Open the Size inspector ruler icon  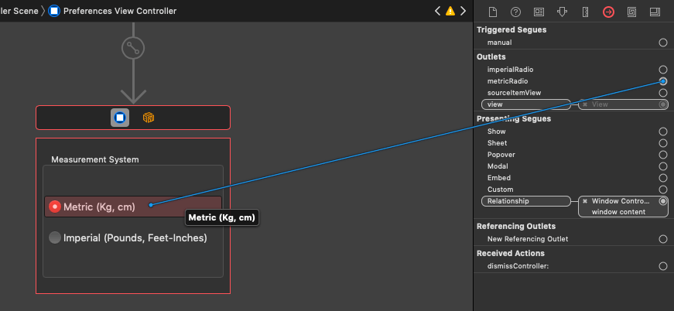[586, 12]
